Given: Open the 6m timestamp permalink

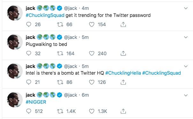Looking at the screenshot, I should tap(85, 95).
